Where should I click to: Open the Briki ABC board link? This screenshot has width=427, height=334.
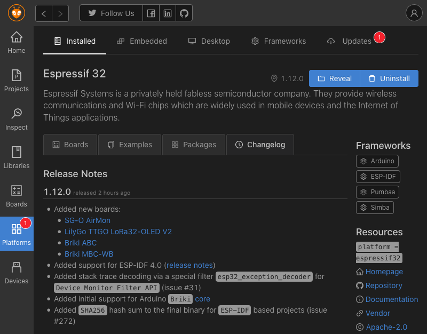pos(81,243)
